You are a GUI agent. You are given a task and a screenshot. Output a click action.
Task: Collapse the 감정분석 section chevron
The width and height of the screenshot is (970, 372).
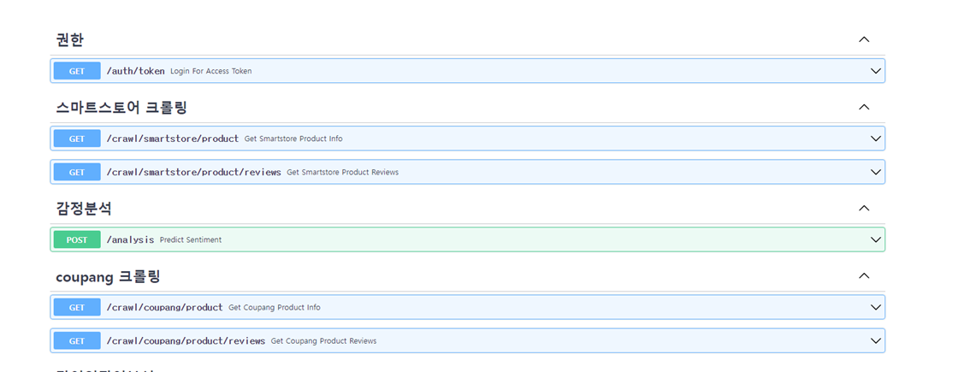[x=864, y=208]
